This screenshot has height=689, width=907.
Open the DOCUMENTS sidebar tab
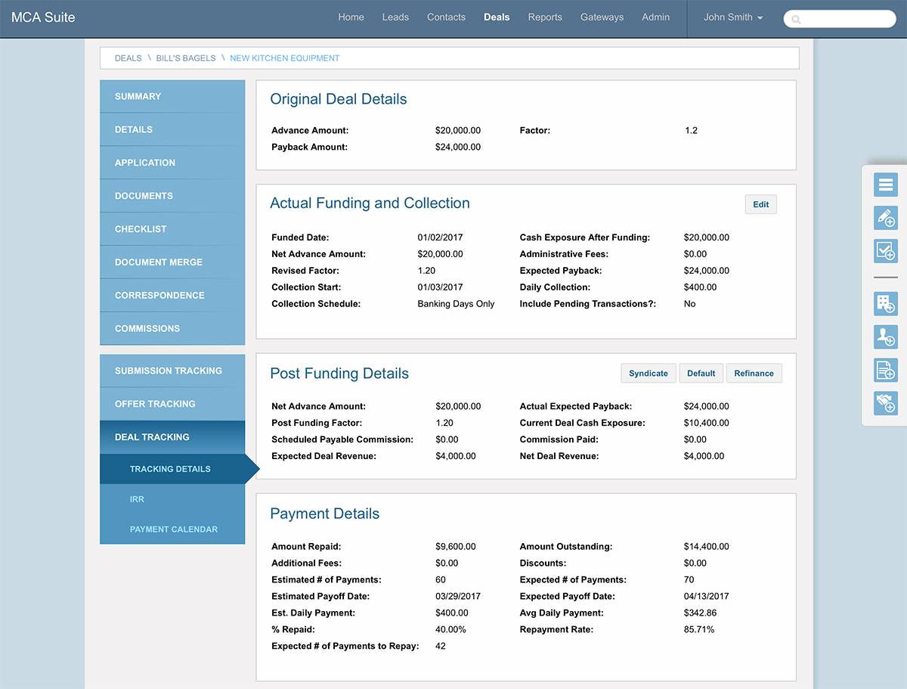click(x=172, y=196)
